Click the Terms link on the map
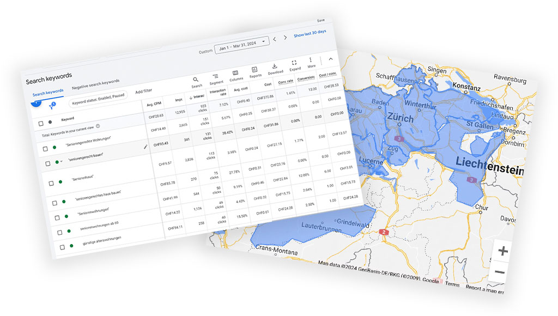Image resolution: width=558 pixels, height=316 pixels. pyautogui.click(x=452, y=284)
